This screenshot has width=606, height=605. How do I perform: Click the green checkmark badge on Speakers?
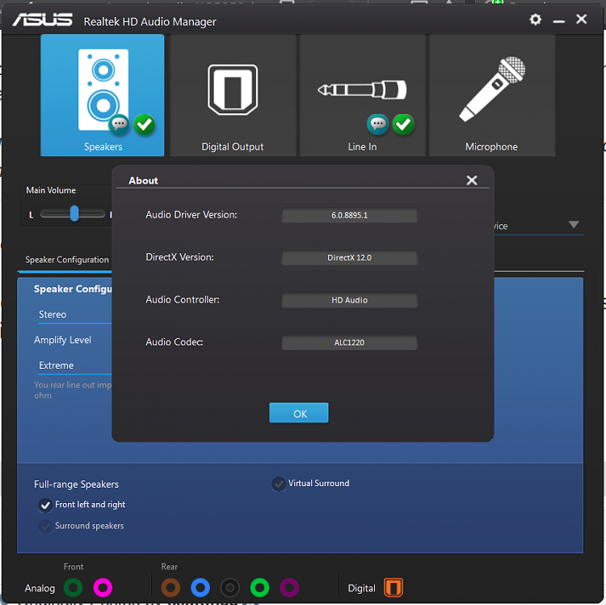click(x=145, y=125)
